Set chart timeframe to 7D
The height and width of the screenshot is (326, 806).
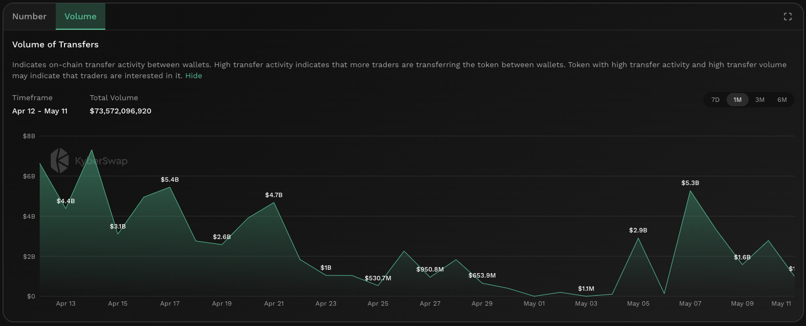click(x=715, y=100)
